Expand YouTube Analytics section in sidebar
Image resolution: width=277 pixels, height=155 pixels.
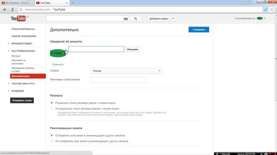coord(9,84)
